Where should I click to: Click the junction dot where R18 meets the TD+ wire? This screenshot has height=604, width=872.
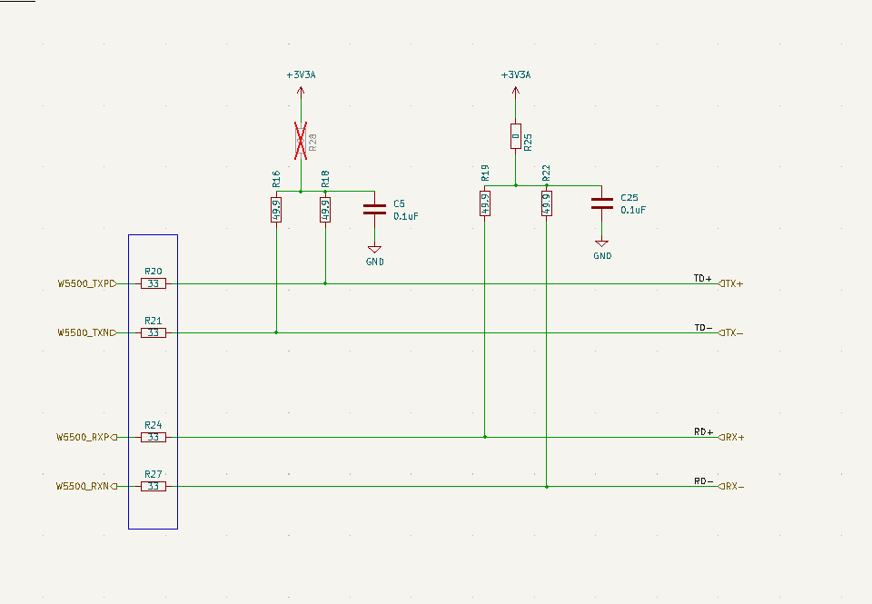click(325, 283)
